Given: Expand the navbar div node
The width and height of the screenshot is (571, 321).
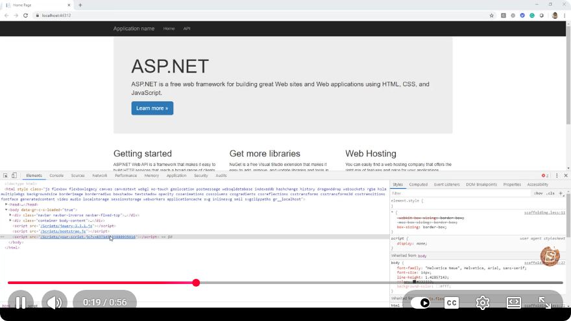Looking at the screenshot, I should point(10,215).
